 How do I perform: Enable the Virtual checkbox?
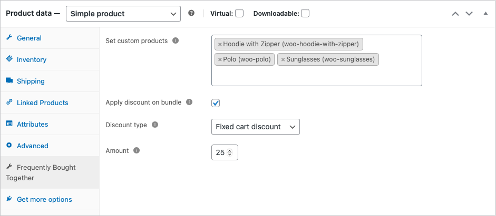pos(239,14)
